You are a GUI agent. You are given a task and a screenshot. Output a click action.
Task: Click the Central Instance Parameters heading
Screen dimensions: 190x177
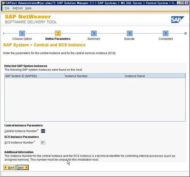point(24,125)
